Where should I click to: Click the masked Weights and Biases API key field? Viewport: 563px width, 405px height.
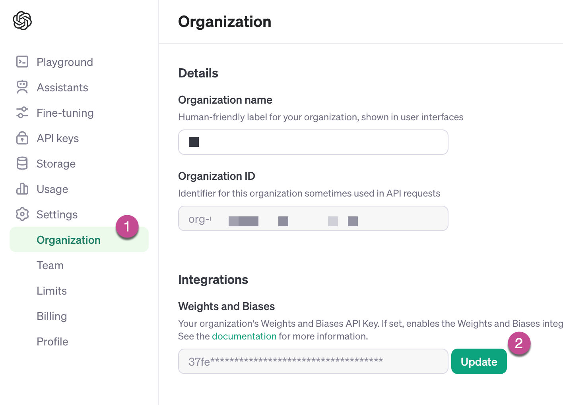pyautogui.click(x=313, y=361)
